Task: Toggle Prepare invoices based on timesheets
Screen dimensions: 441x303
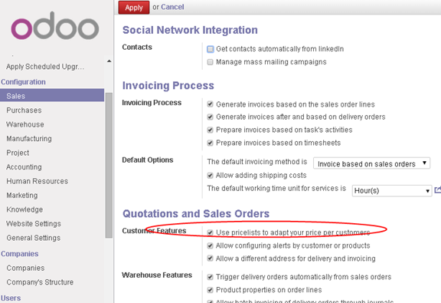Action: point(210,143)
